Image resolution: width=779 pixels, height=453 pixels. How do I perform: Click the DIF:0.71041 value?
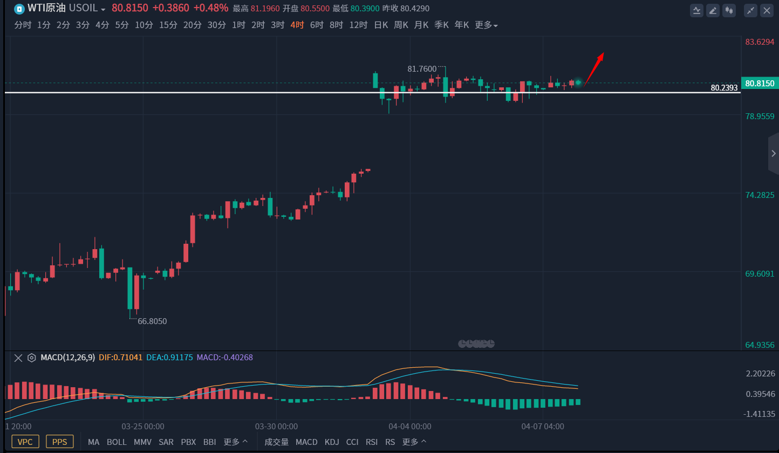tap(120, 358)
